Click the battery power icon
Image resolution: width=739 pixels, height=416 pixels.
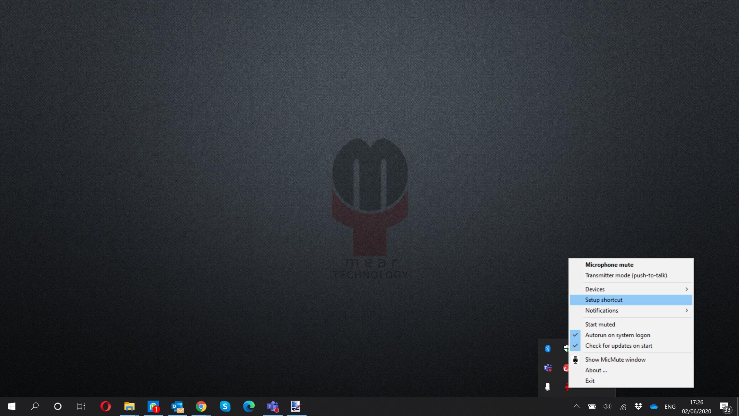pos(592,406)
